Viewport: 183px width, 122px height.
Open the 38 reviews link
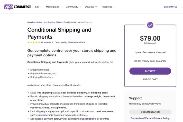coord(46,42)
